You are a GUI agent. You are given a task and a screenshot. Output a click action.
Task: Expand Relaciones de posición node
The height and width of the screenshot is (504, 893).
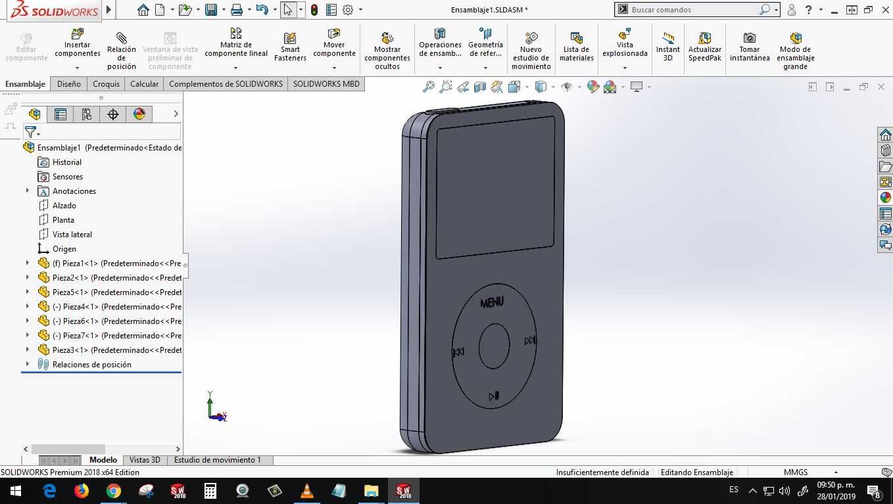(28, 364)
